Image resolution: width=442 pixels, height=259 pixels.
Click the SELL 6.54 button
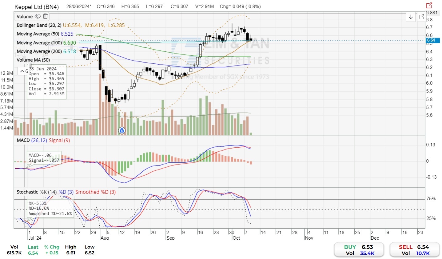point(414,250)
